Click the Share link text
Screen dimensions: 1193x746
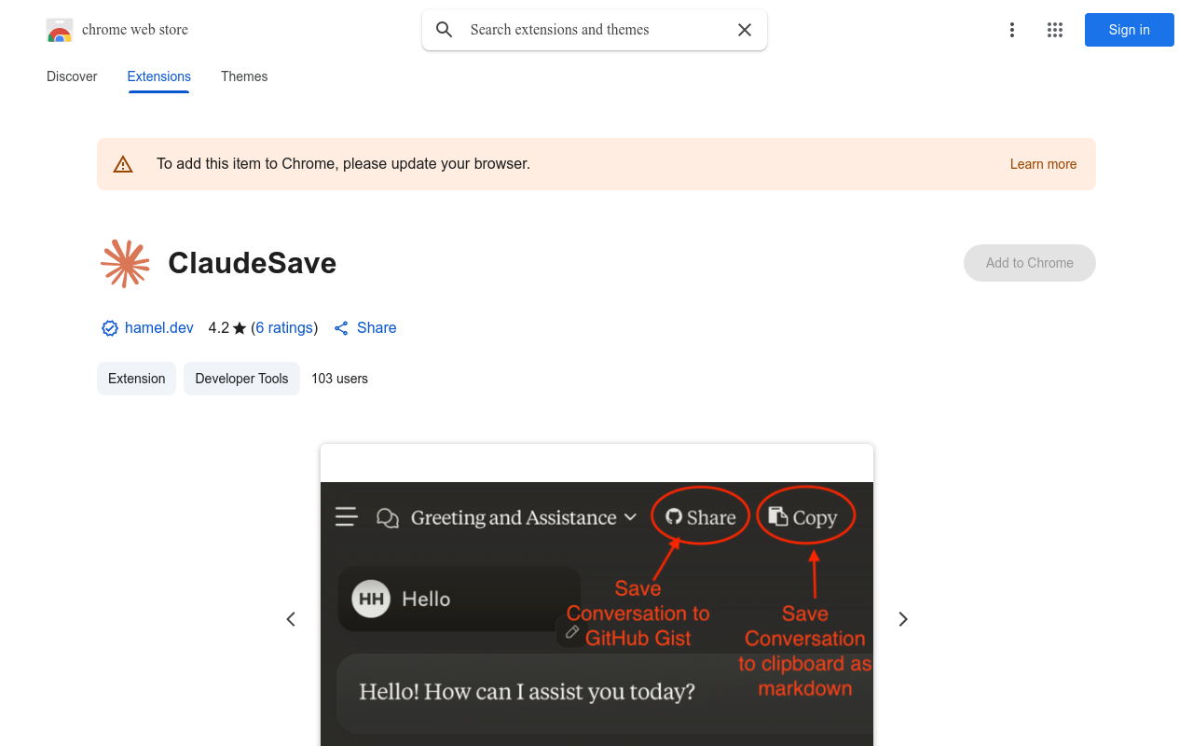[x=377, y=328]
